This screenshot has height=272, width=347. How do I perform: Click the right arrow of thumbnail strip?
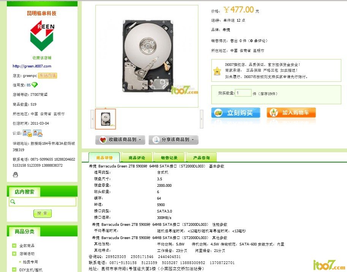(201, 119)
